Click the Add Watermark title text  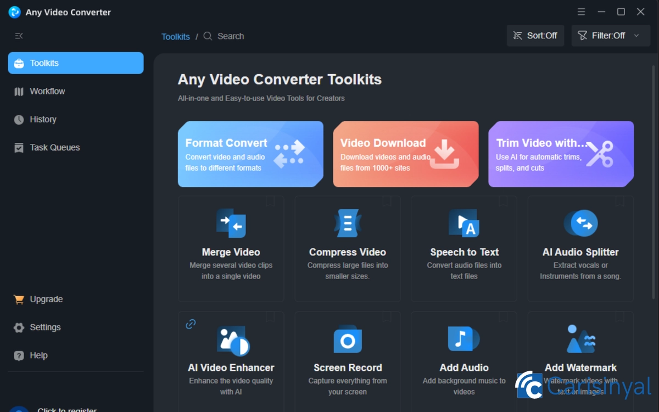[581, 368]
